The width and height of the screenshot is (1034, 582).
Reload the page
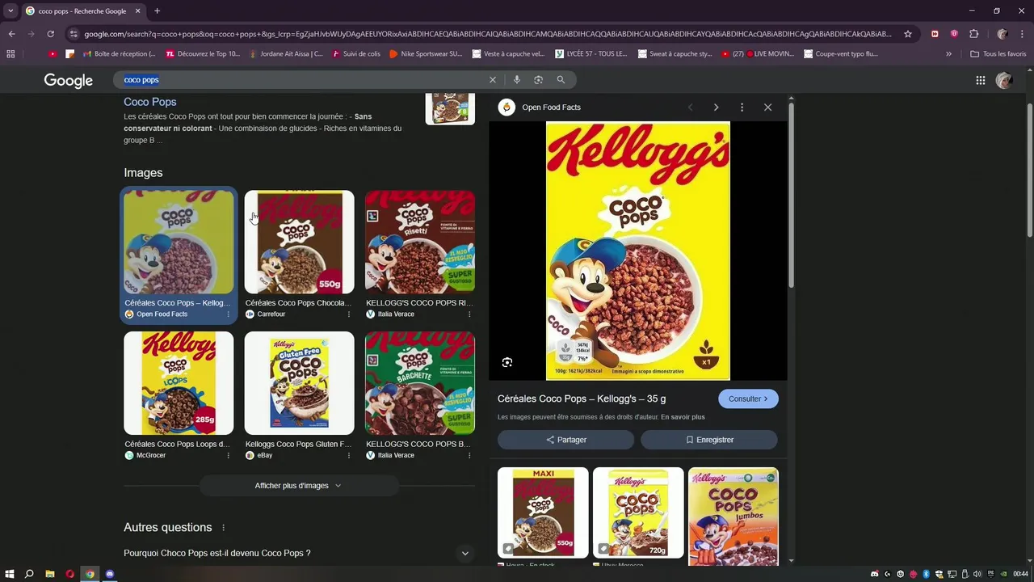tap(50, 34)
